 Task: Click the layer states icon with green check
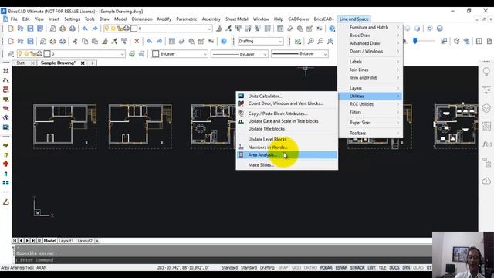coord(132,54)
